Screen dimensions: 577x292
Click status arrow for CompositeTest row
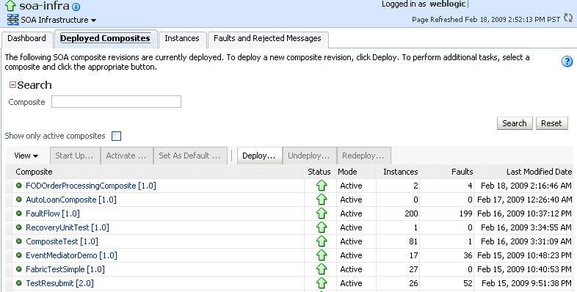(x=322, y=241)
